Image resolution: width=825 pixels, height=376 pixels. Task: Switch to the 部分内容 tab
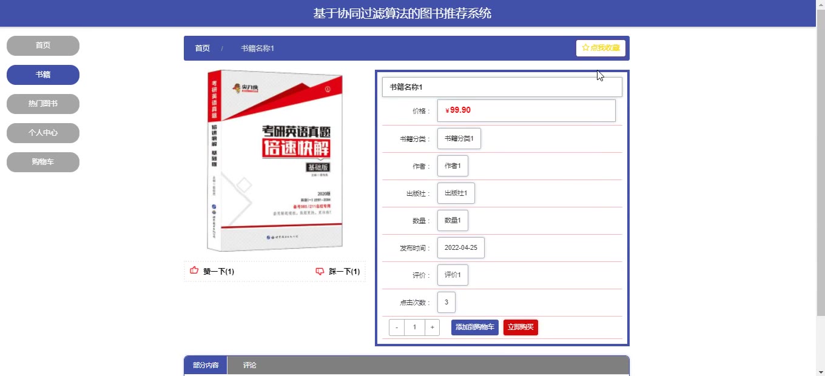click(x=206, y=365)
